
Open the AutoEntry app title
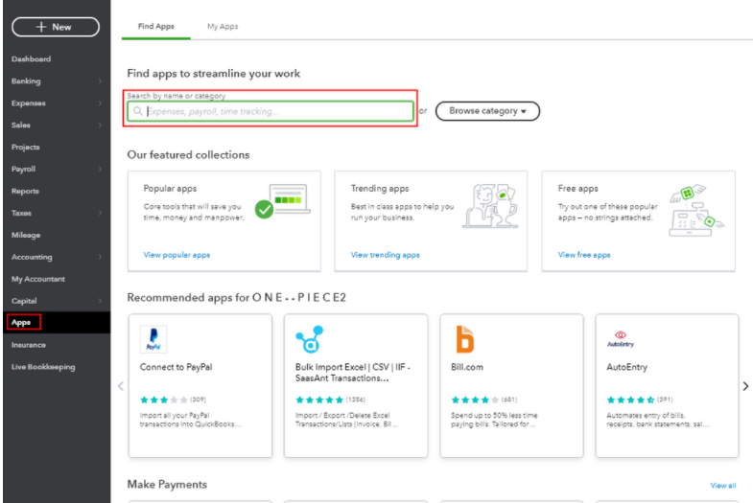[626, 367]
